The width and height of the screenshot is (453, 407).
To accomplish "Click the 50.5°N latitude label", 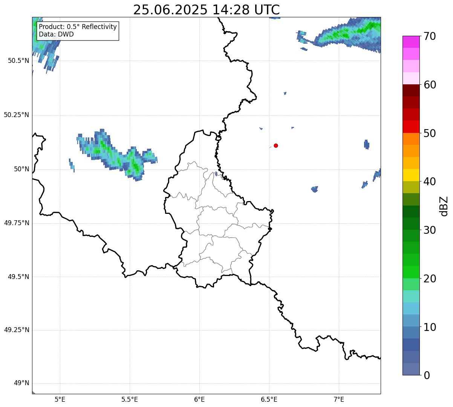I will [18, 61].
